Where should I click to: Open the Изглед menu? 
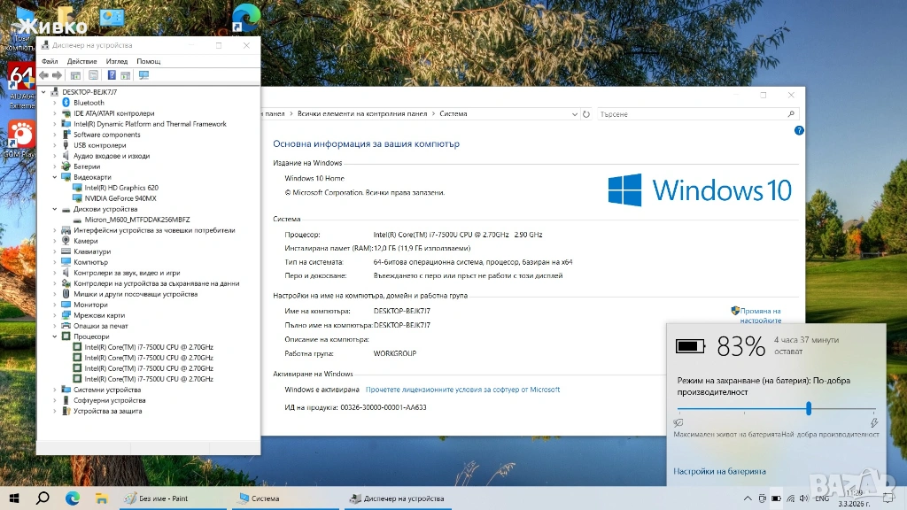click(x=116, y=61)
